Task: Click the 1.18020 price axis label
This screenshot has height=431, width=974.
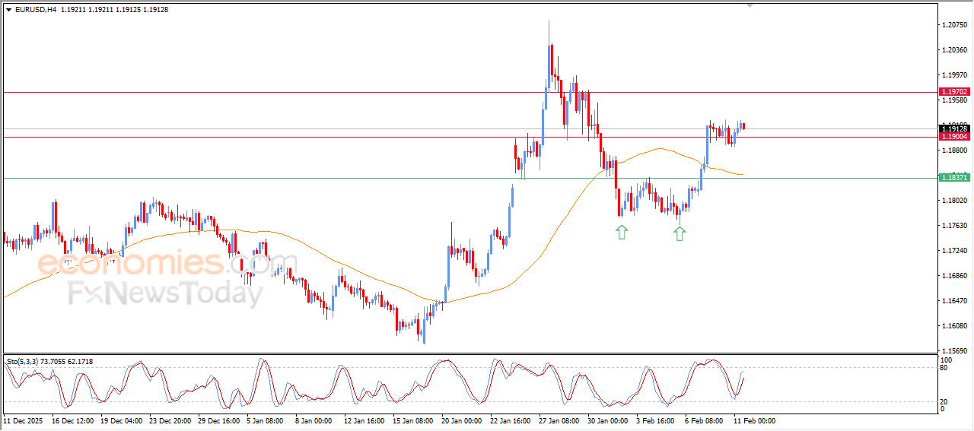Action: (954, 201)
